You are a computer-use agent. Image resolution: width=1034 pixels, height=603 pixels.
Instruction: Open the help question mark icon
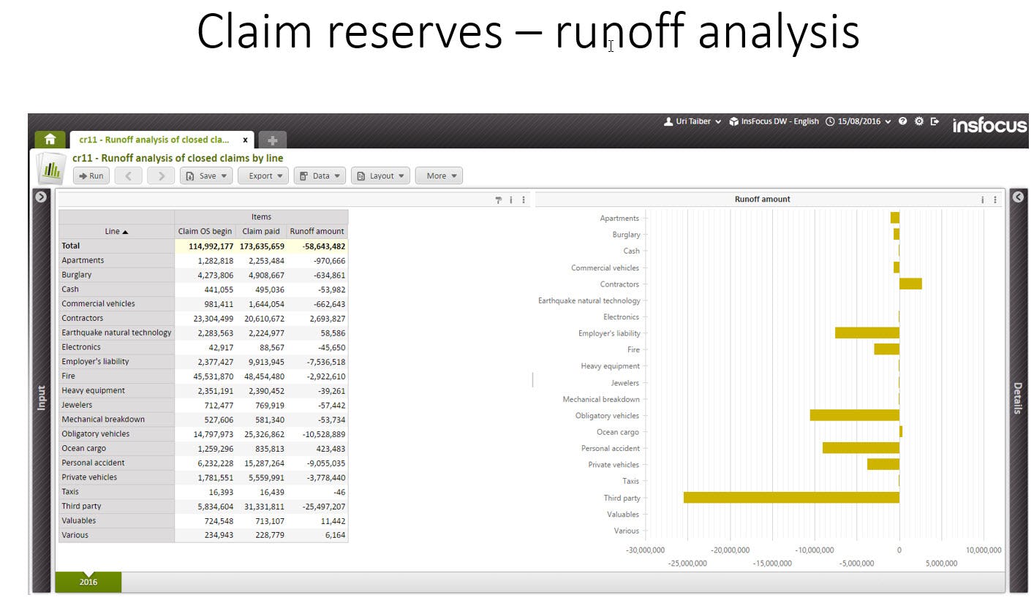903,121
